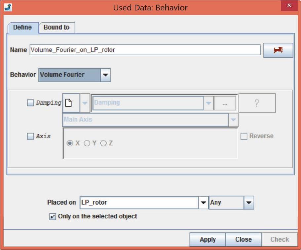Switch to the Bound to tab
The image size is (301, 250).
coord(56,27)
